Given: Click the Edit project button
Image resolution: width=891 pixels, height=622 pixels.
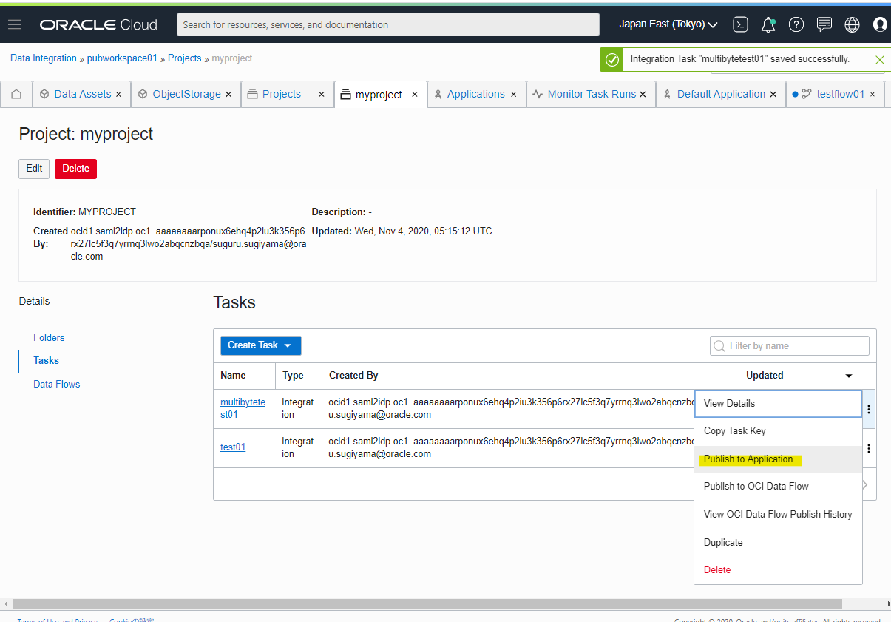Looking at the screenshot, I should 34,169.
